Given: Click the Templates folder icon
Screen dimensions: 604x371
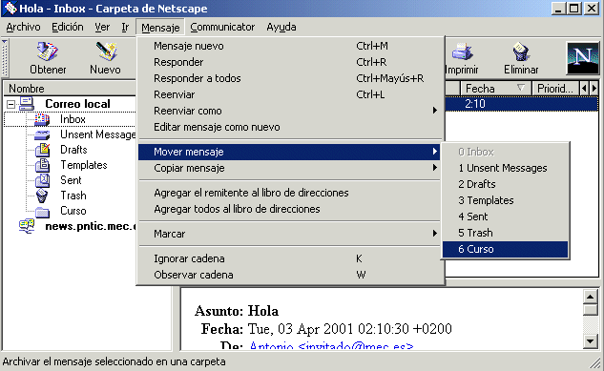Looking at the screenshot, I should click(42, 165).
